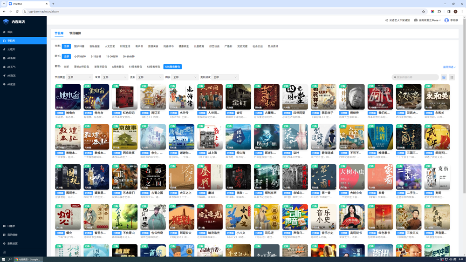Open the 来源 dropdown
466x262 pixels.
(x=115, y=77)
